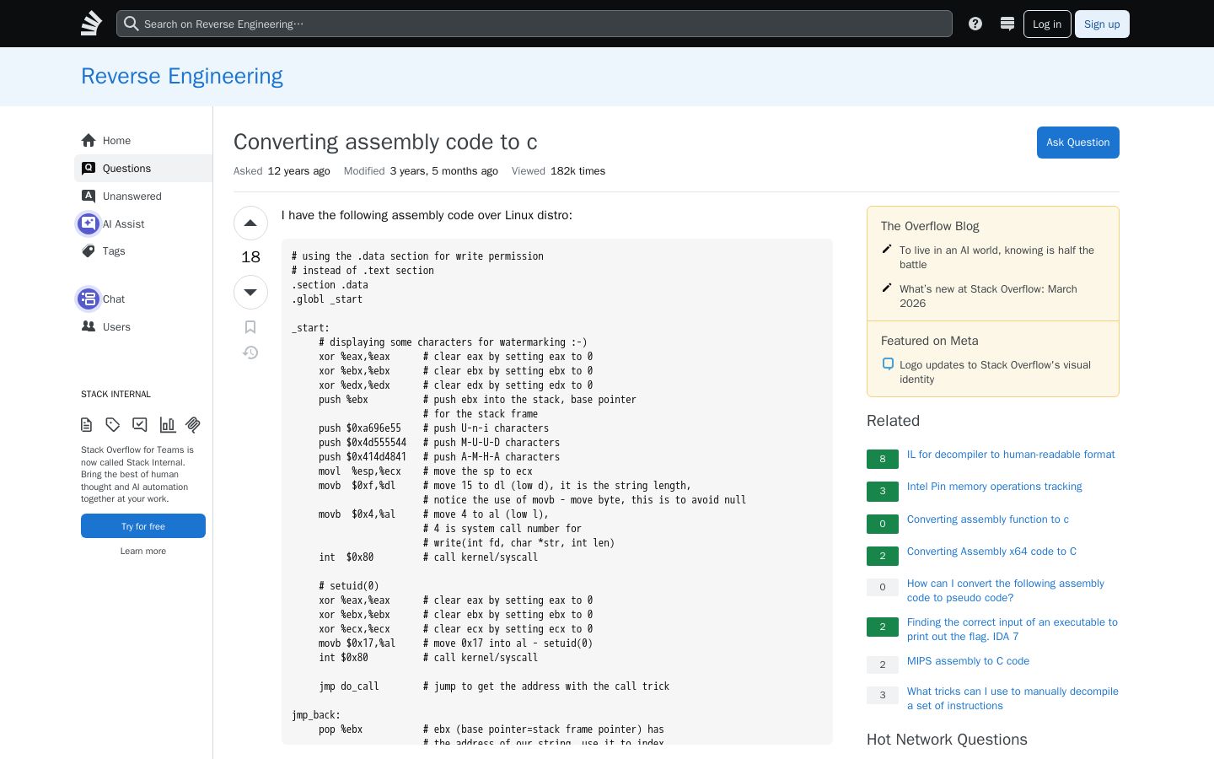Open the help center question-mark icon
This screenshot has width=1214, height=759.
tap(975, 24)
